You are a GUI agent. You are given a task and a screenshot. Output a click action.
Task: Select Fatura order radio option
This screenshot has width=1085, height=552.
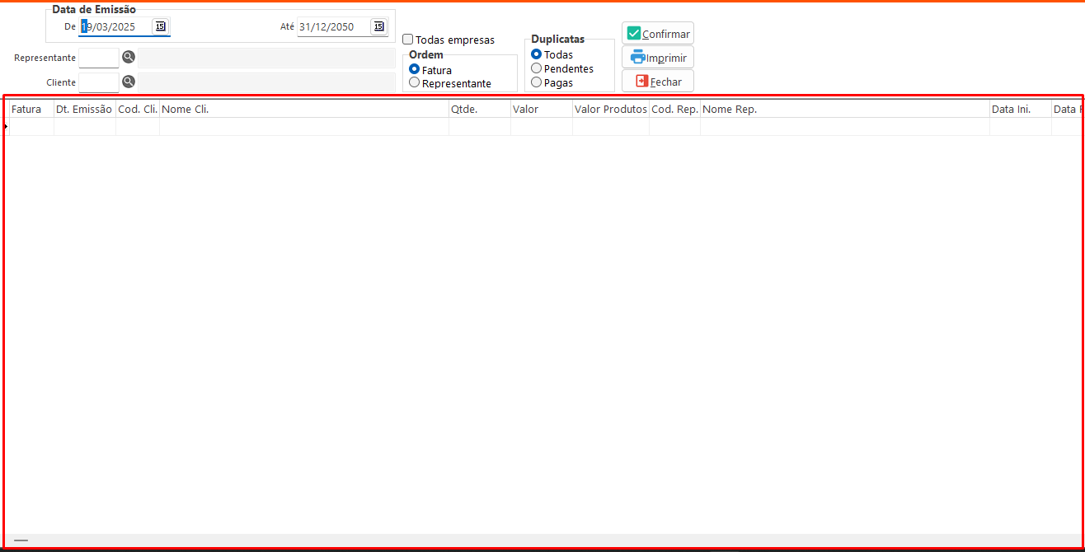(415, 70)
